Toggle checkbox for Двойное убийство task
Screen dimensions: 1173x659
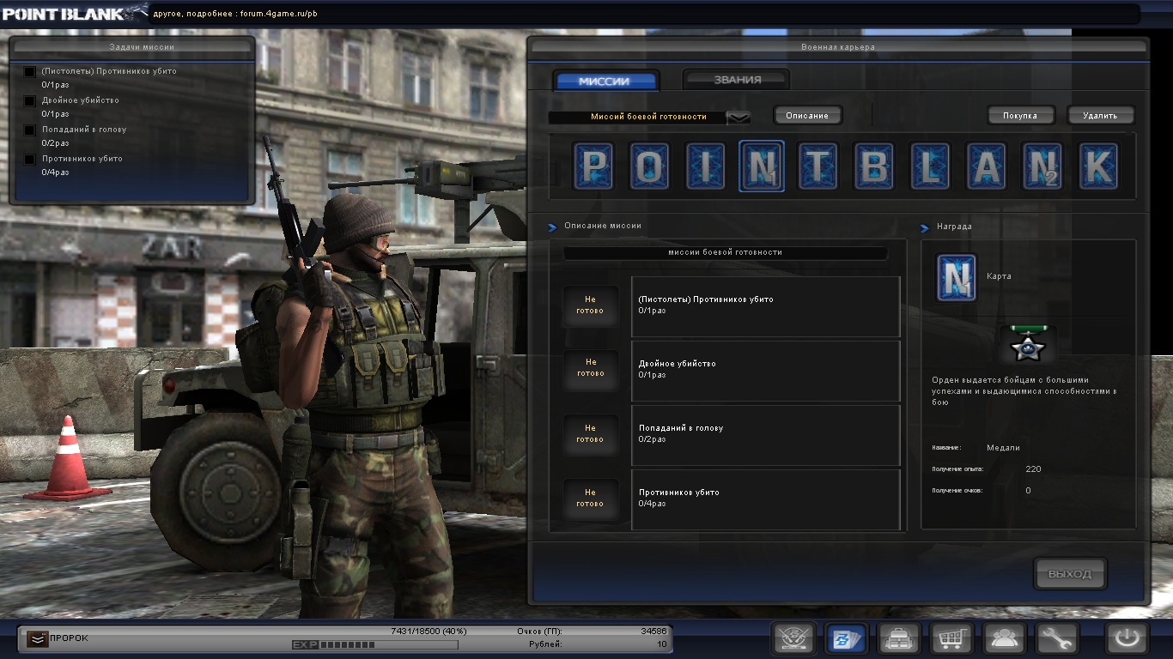click(x=30, y=101)
